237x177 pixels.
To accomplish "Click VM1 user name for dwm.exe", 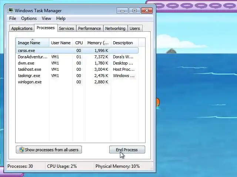I will pyautogui.click(x=55, y=63).
